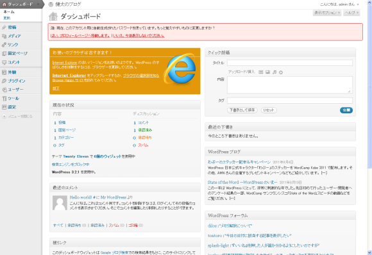Open the ユーザー users menu
This screenshot has width=372, height=255.
coord(15,90)
